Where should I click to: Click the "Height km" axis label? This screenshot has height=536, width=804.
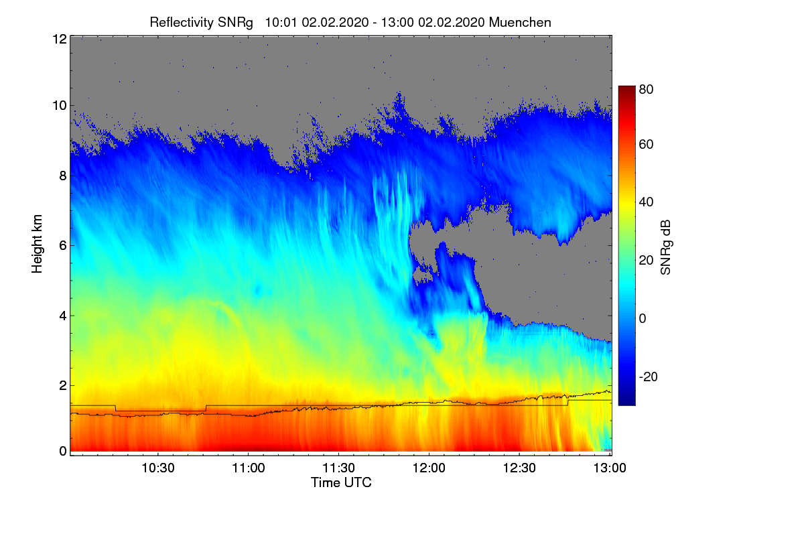click(37, 244)
